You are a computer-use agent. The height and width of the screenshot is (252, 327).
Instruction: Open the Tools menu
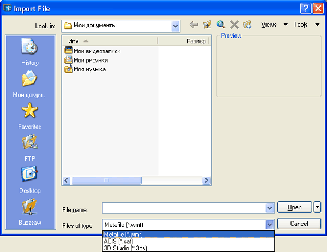[x=305, y=25]
